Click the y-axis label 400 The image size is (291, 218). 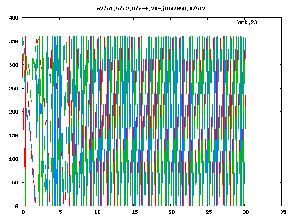[x=14, y=18]
